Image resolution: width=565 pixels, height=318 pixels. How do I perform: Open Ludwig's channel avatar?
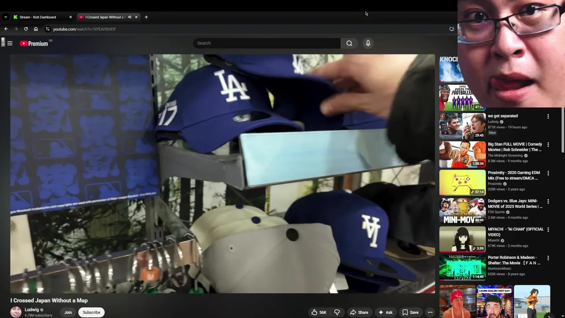click(16, 312)
